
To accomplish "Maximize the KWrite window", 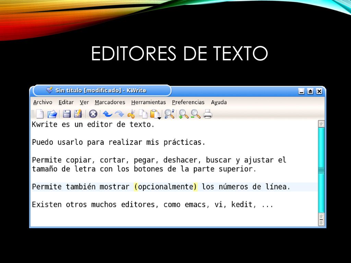I will 310,91.
